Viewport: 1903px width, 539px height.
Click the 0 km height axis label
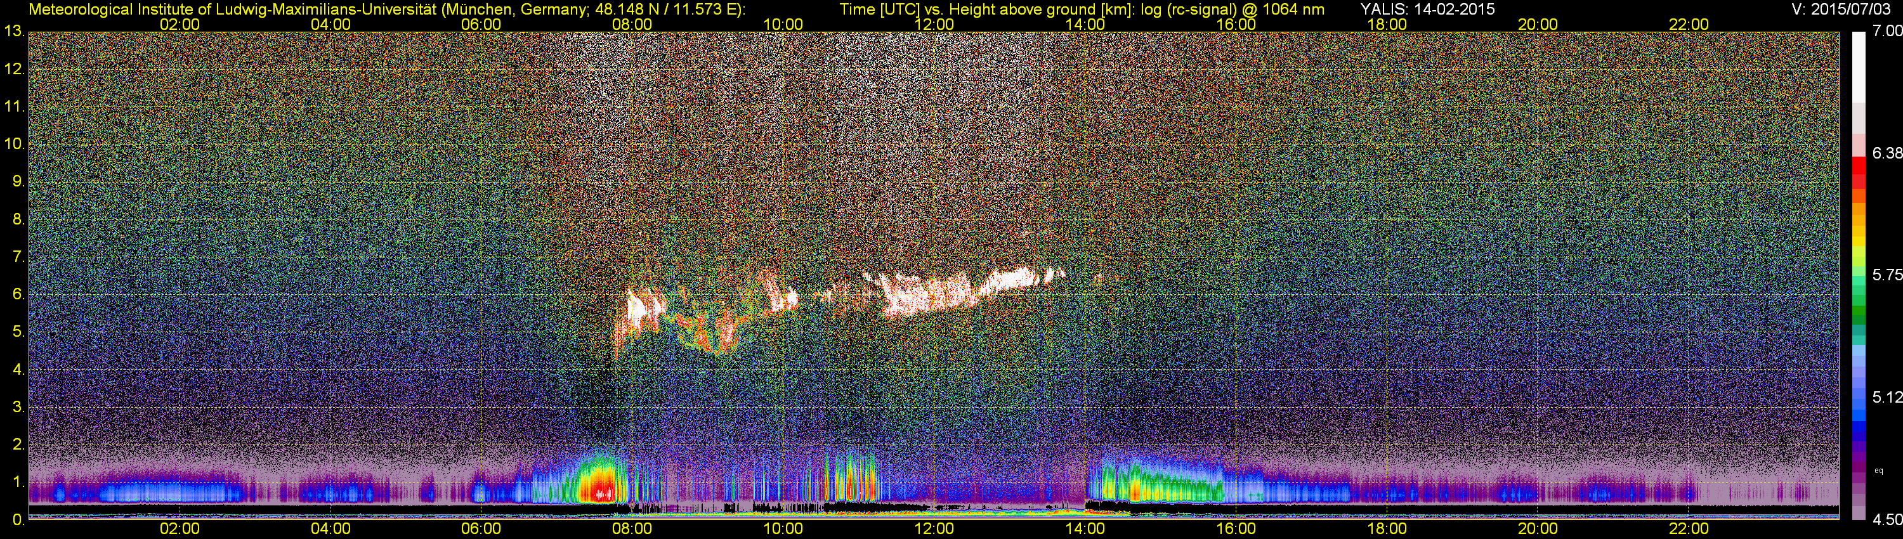18,520
